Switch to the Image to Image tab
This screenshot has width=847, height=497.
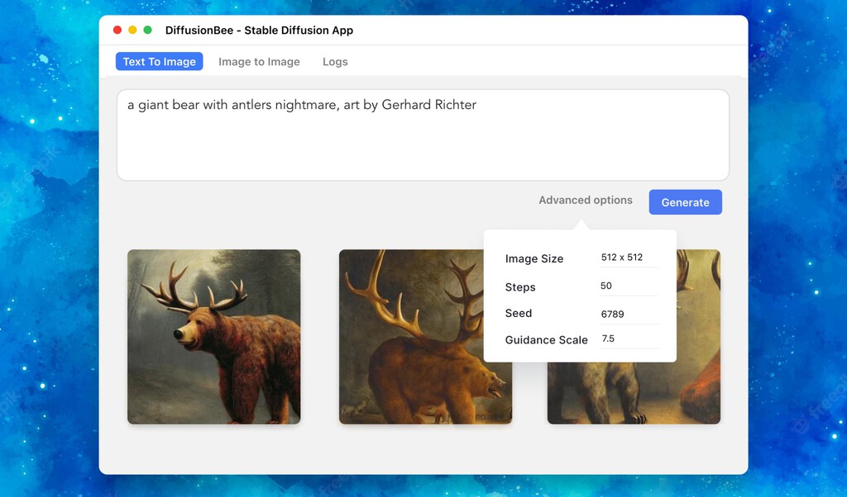(x=259, y=61)
